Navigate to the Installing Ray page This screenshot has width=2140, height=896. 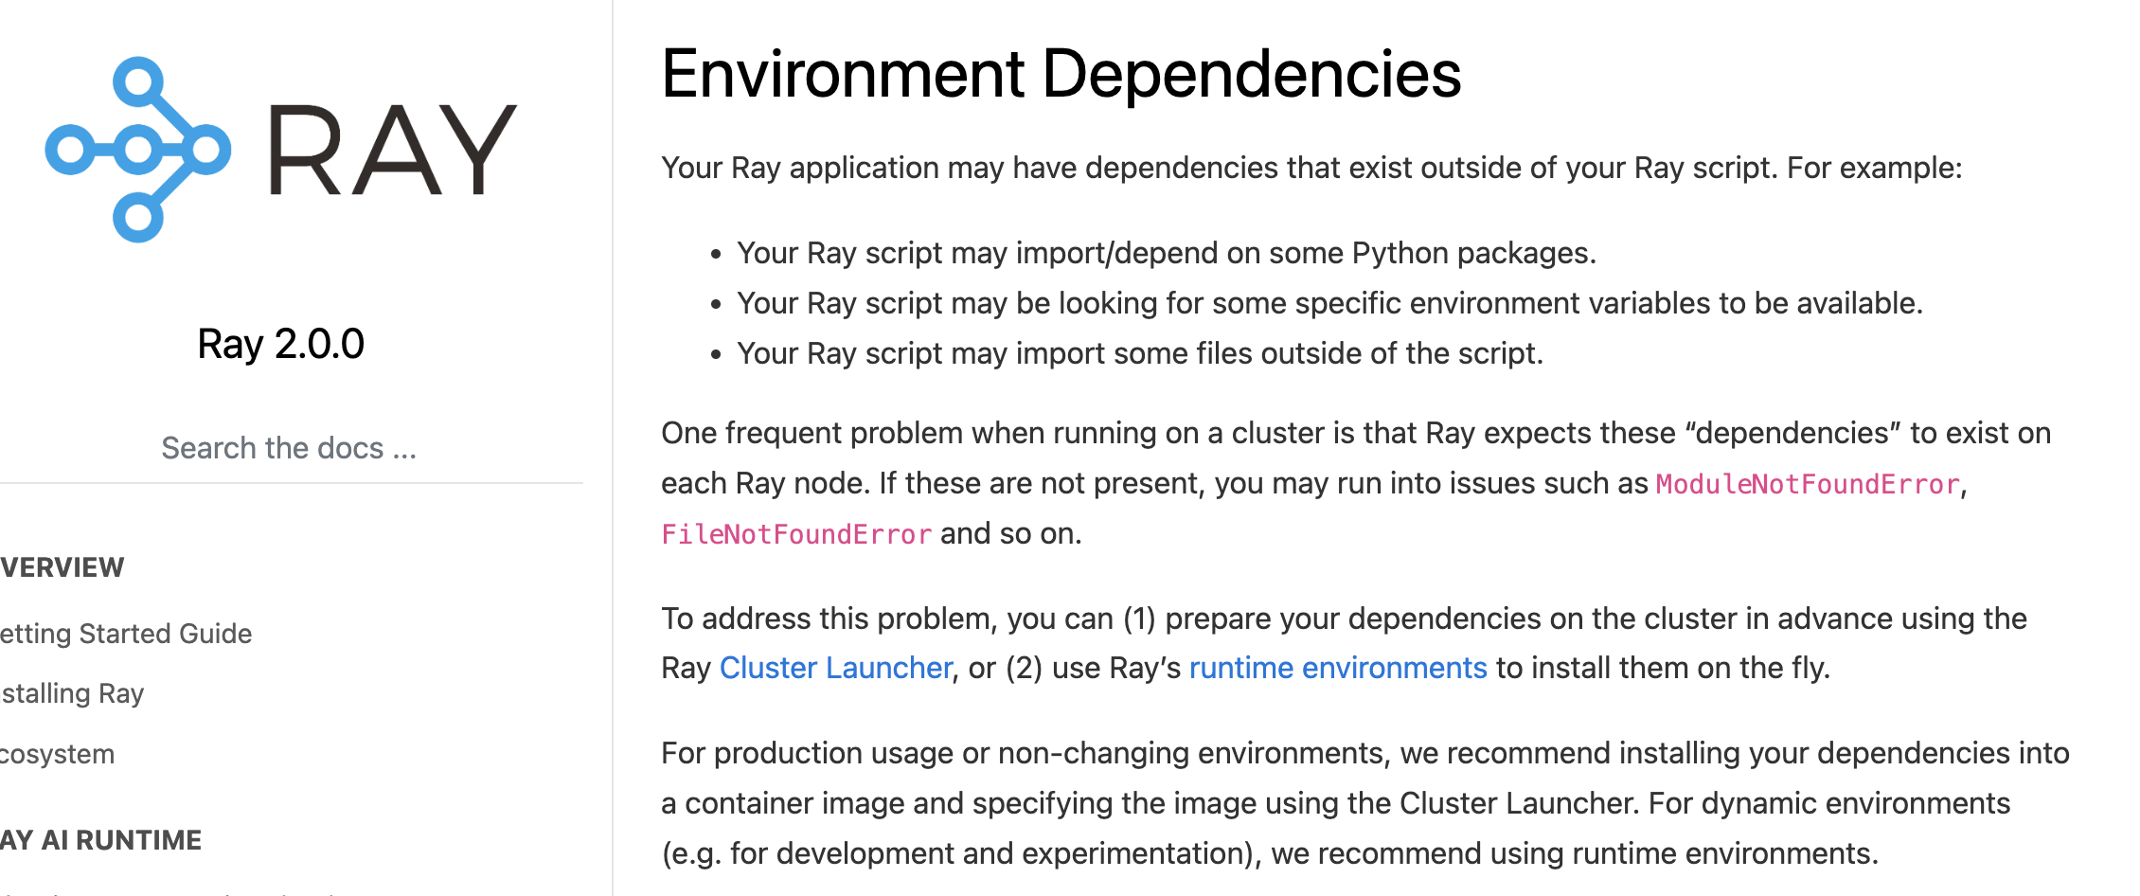click(x=71, y=692)
